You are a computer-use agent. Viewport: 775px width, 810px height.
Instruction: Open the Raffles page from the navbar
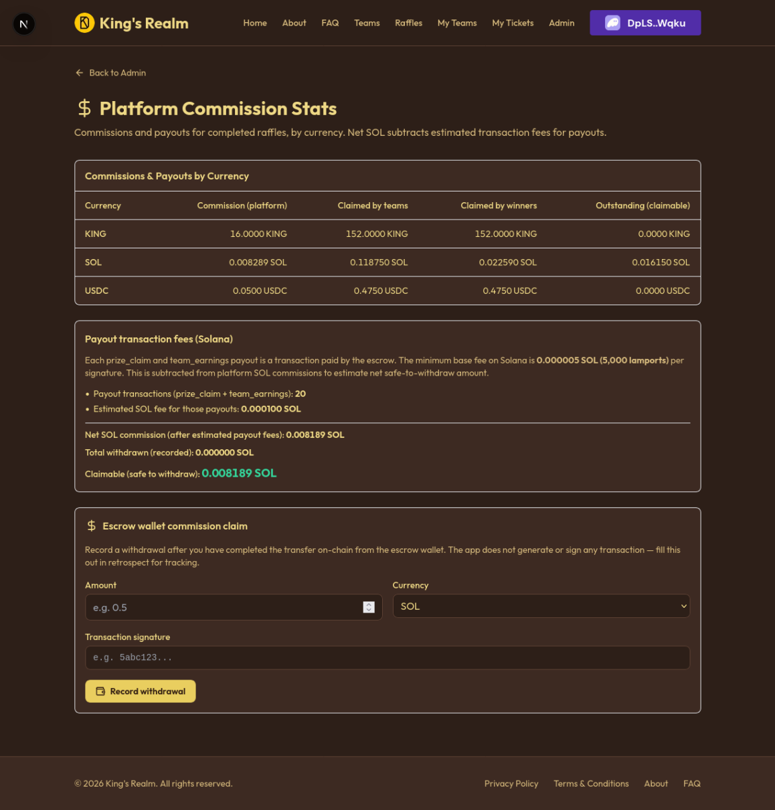tap(408, 23)
